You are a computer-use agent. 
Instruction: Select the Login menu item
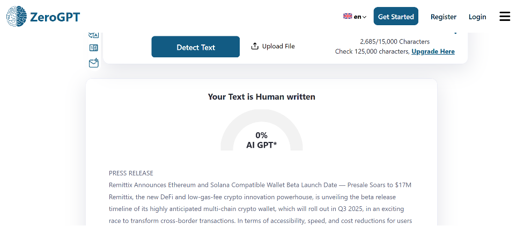click(477, 17)
